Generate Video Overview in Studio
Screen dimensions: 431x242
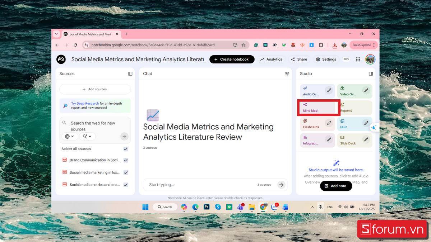coord(354,91)
